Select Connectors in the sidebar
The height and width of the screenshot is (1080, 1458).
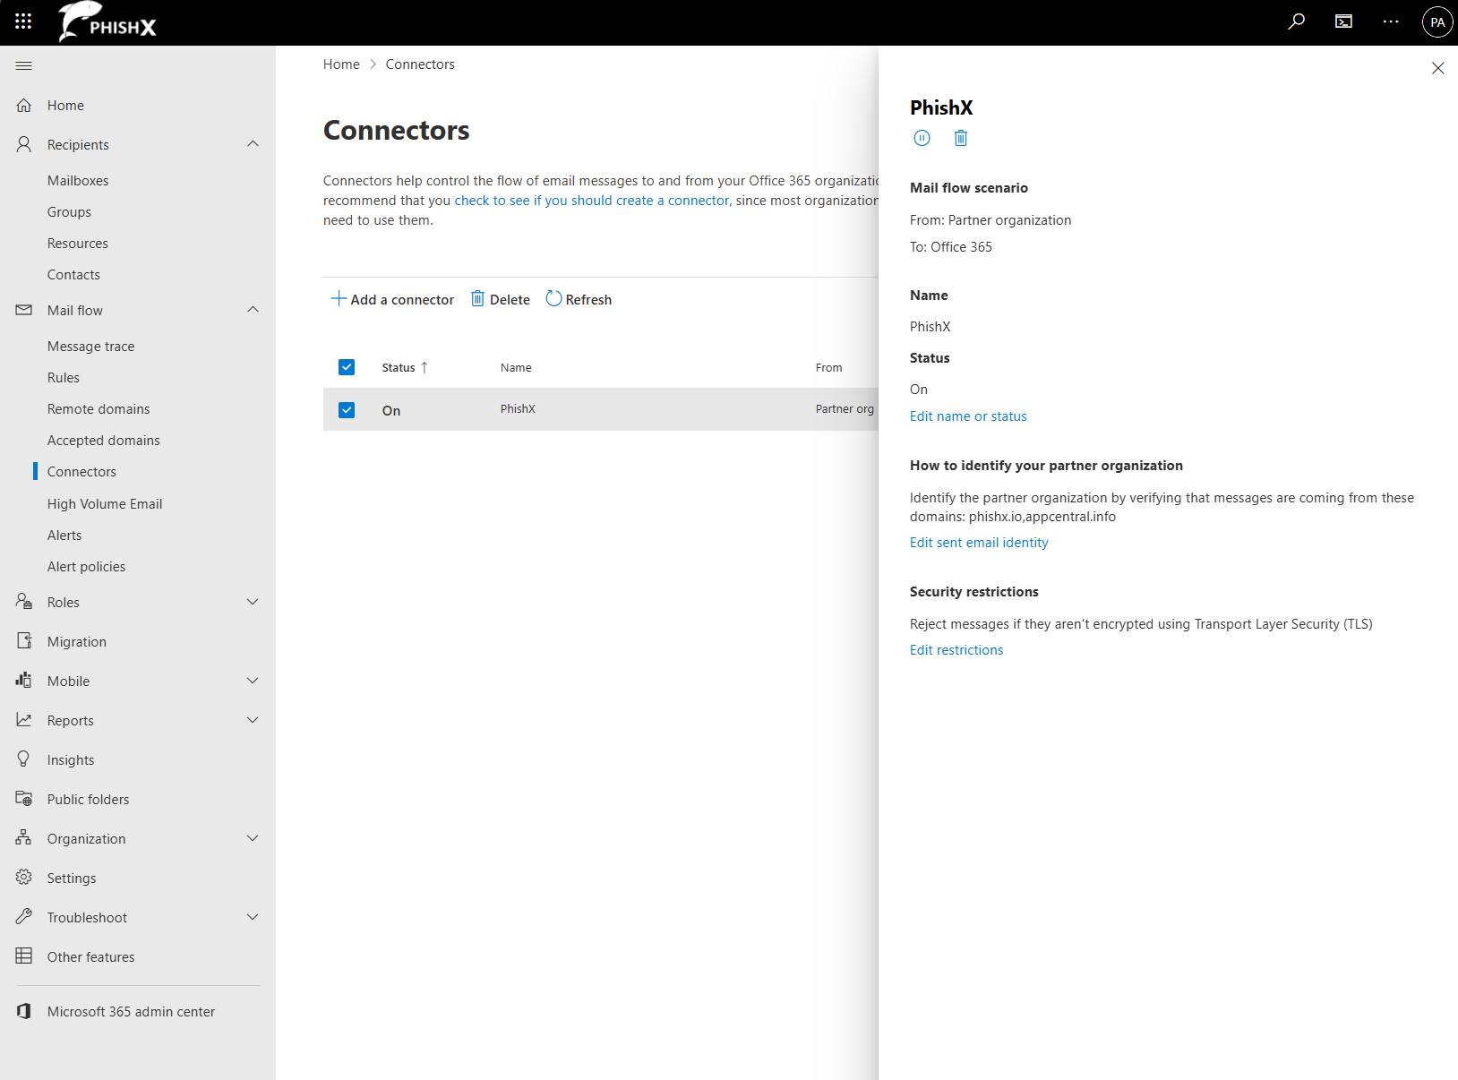81,471
